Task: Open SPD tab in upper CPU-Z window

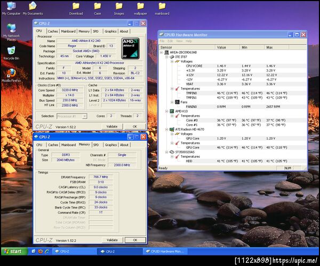Action: point(95,31)
